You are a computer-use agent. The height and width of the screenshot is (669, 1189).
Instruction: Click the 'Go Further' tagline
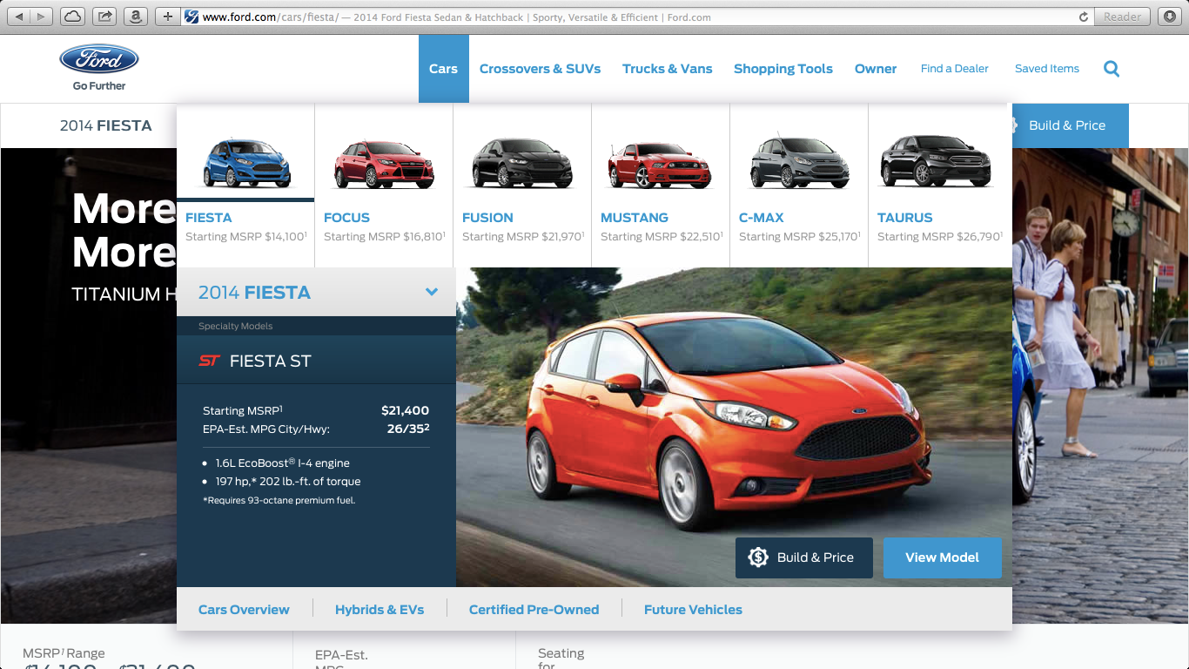pyautogui.click(x=99, y=86)
